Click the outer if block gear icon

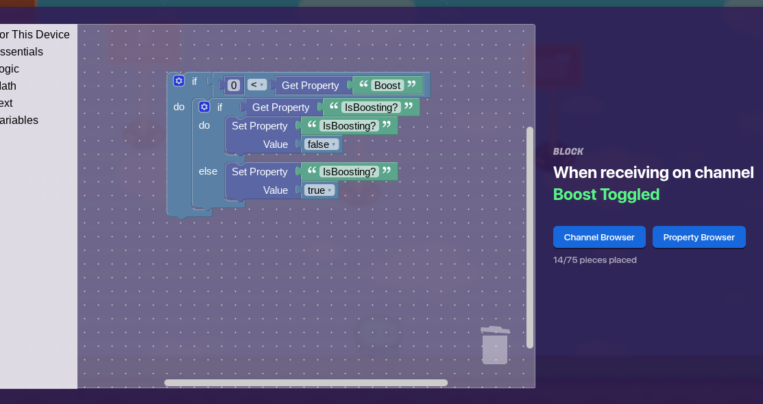179,81
